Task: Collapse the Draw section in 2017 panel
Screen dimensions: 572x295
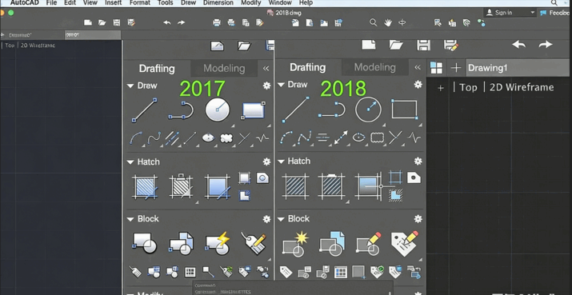Action: (130, 86)
